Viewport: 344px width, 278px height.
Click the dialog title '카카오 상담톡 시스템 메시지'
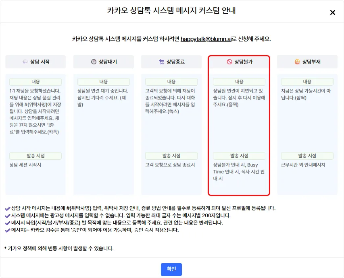pyautogui.click(x=171, y=10)
